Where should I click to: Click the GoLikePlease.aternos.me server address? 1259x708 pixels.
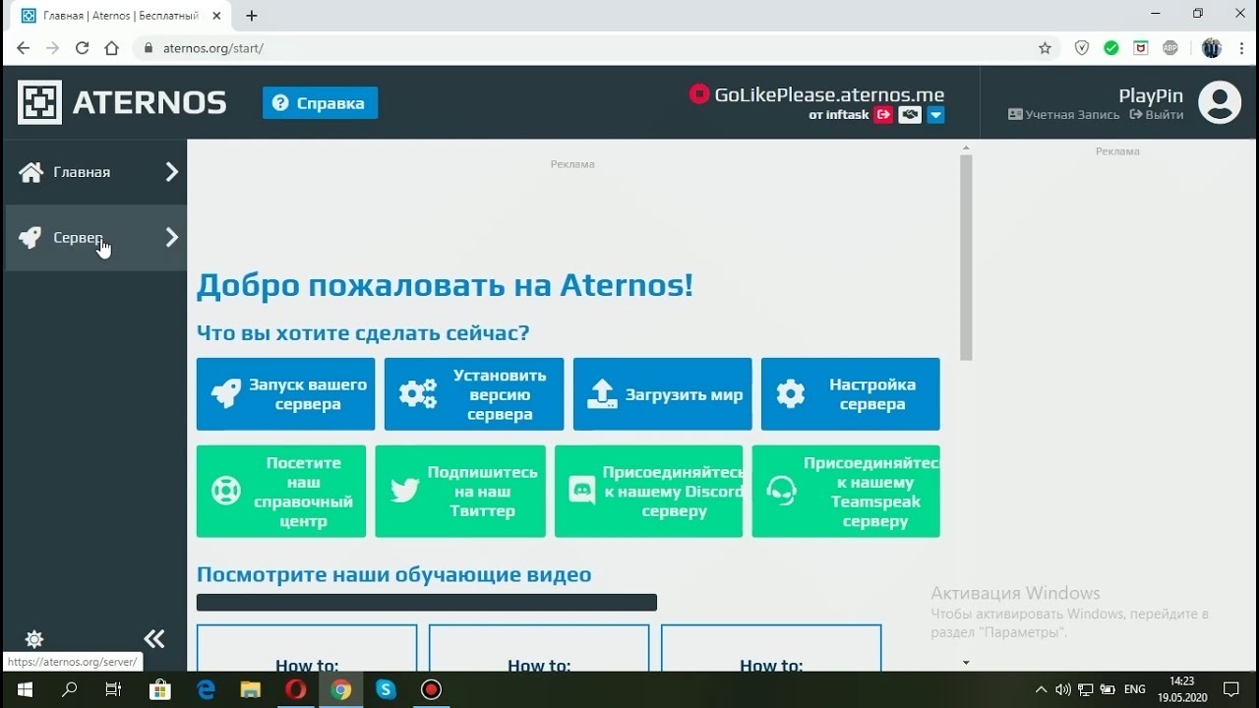click(829, 95)
